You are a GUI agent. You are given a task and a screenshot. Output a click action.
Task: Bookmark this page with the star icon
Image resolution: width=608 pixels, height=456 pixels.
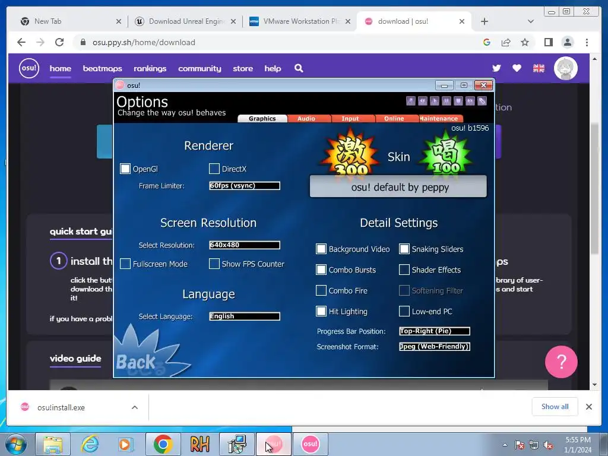pyautogui.click(x=525, y=42)
